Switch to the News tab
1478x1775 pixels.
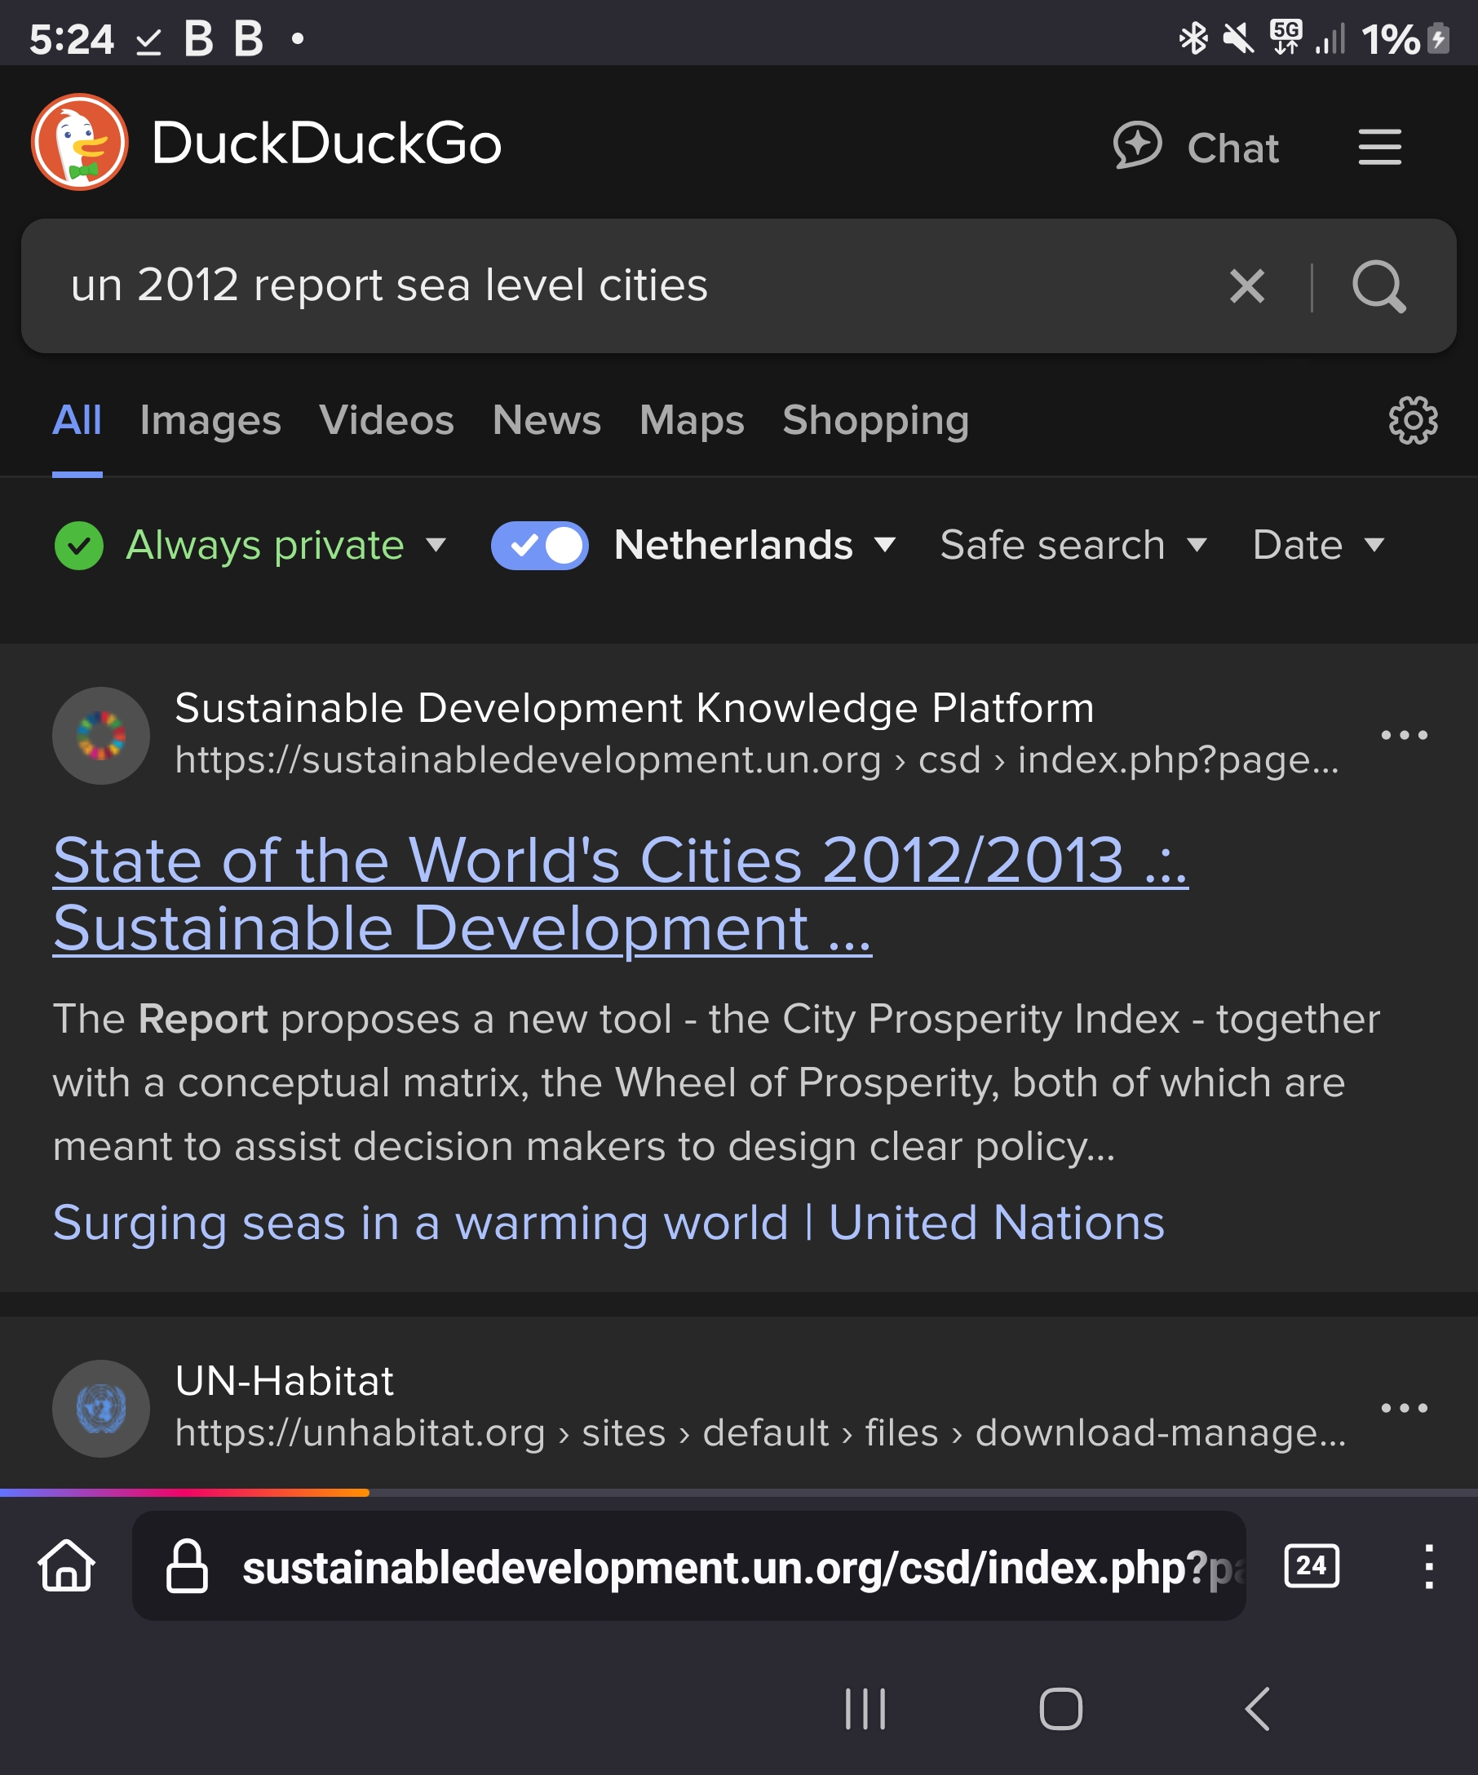pos(547,420)
